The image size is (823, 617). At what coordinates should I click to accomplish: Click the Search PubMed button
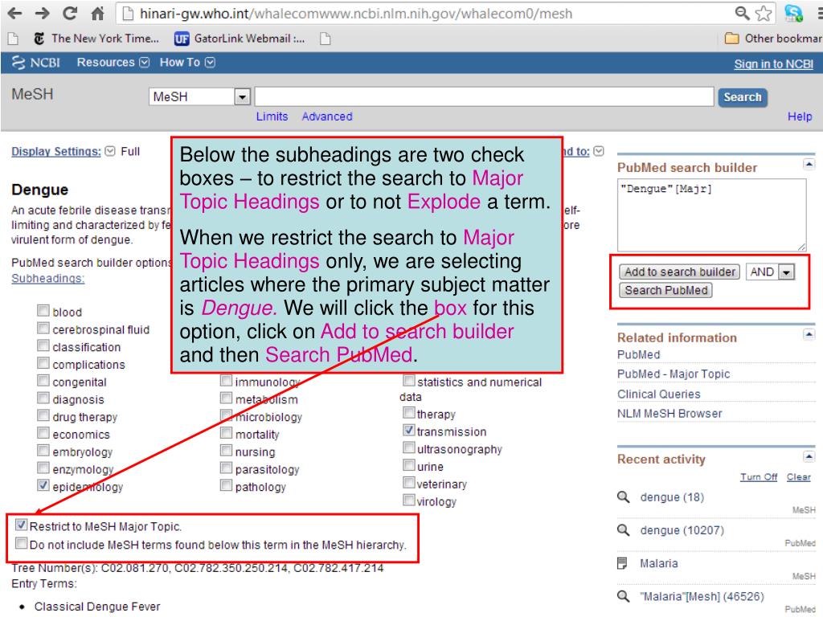(x=665, y=290)
